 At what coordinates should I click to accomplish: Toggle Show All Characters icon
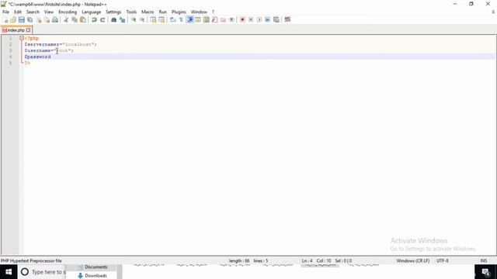(x=181, y=19)
